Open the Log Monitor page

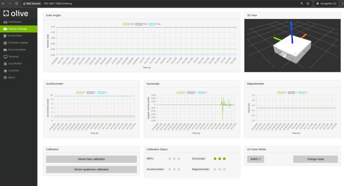click(x=15, y=63)
